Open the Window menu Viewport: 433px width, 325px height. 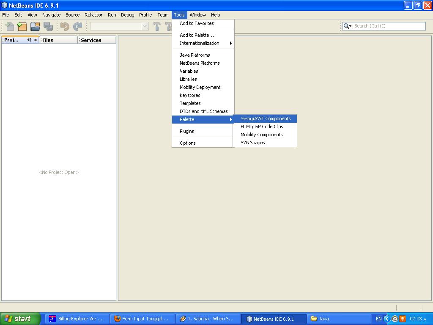(x=197, y=15)
